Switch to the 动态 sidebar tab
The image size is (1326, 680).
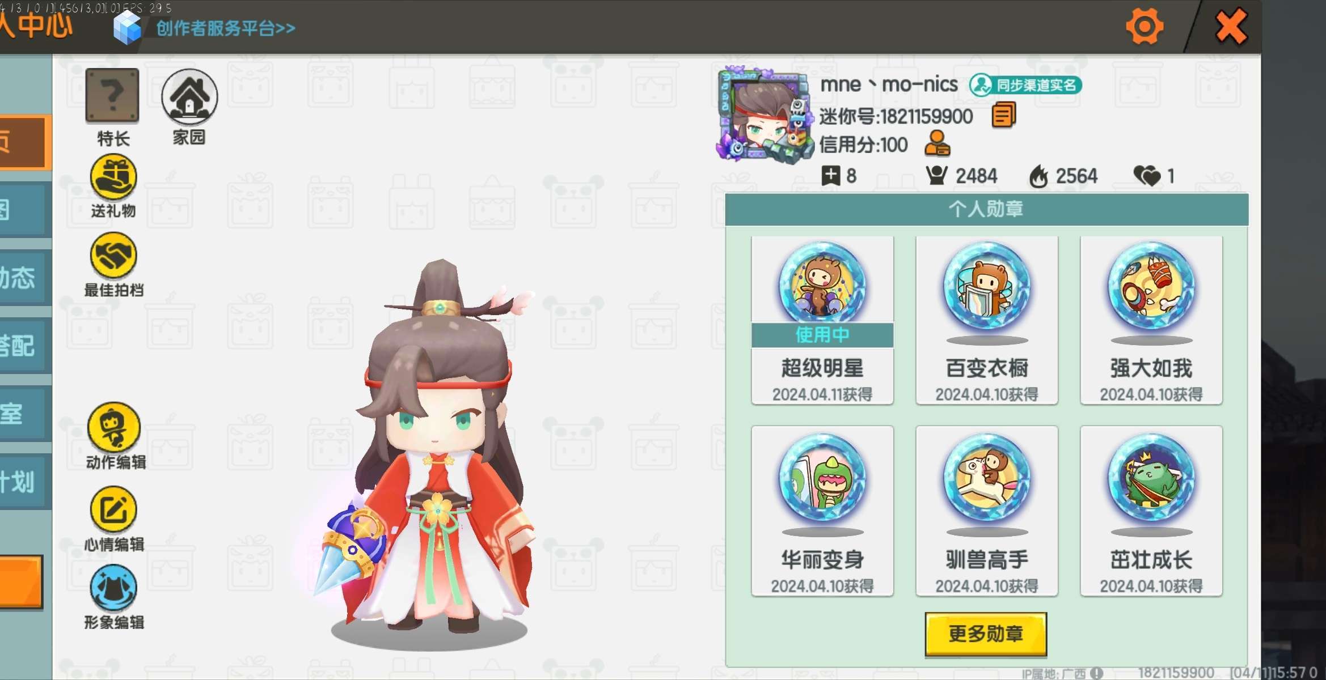pos(23,278)
